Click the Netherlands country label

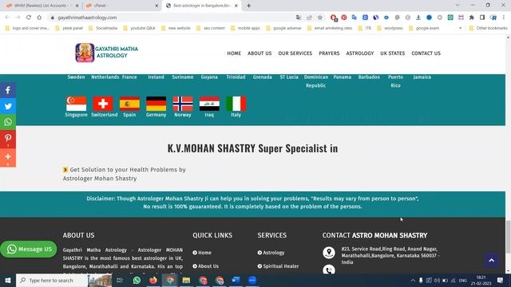pyautogui.click(x=105, y=77)
